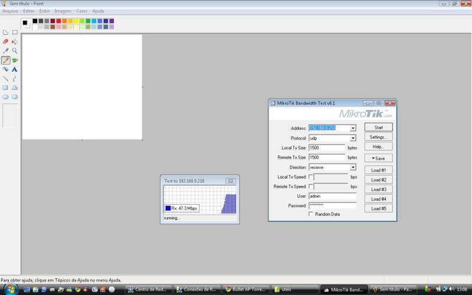Pick the orange color swatch

tap(65, 21)
